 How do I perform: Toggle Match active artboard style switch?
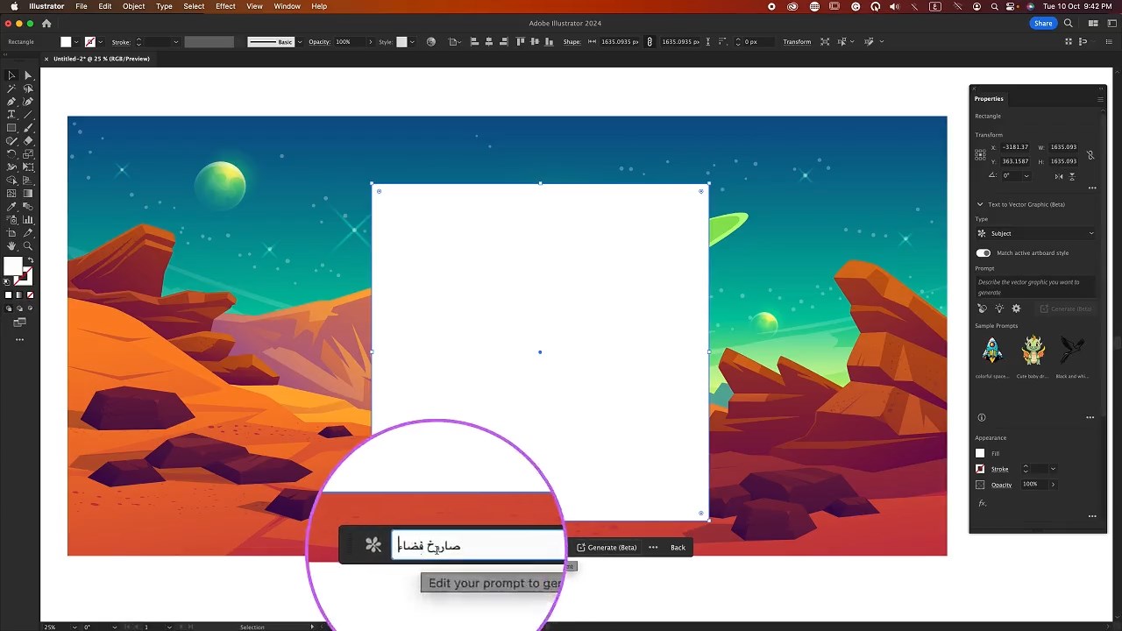(984, 253)
